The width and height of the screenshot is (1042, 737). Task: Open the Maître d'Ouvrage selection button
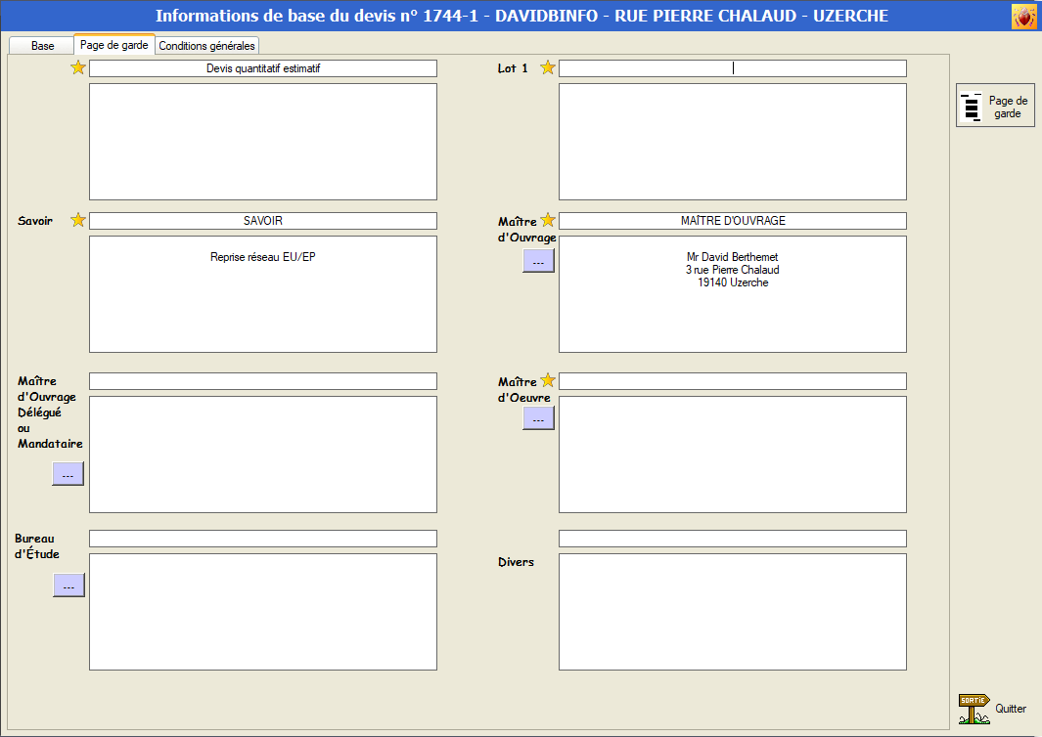pos(538,261)
